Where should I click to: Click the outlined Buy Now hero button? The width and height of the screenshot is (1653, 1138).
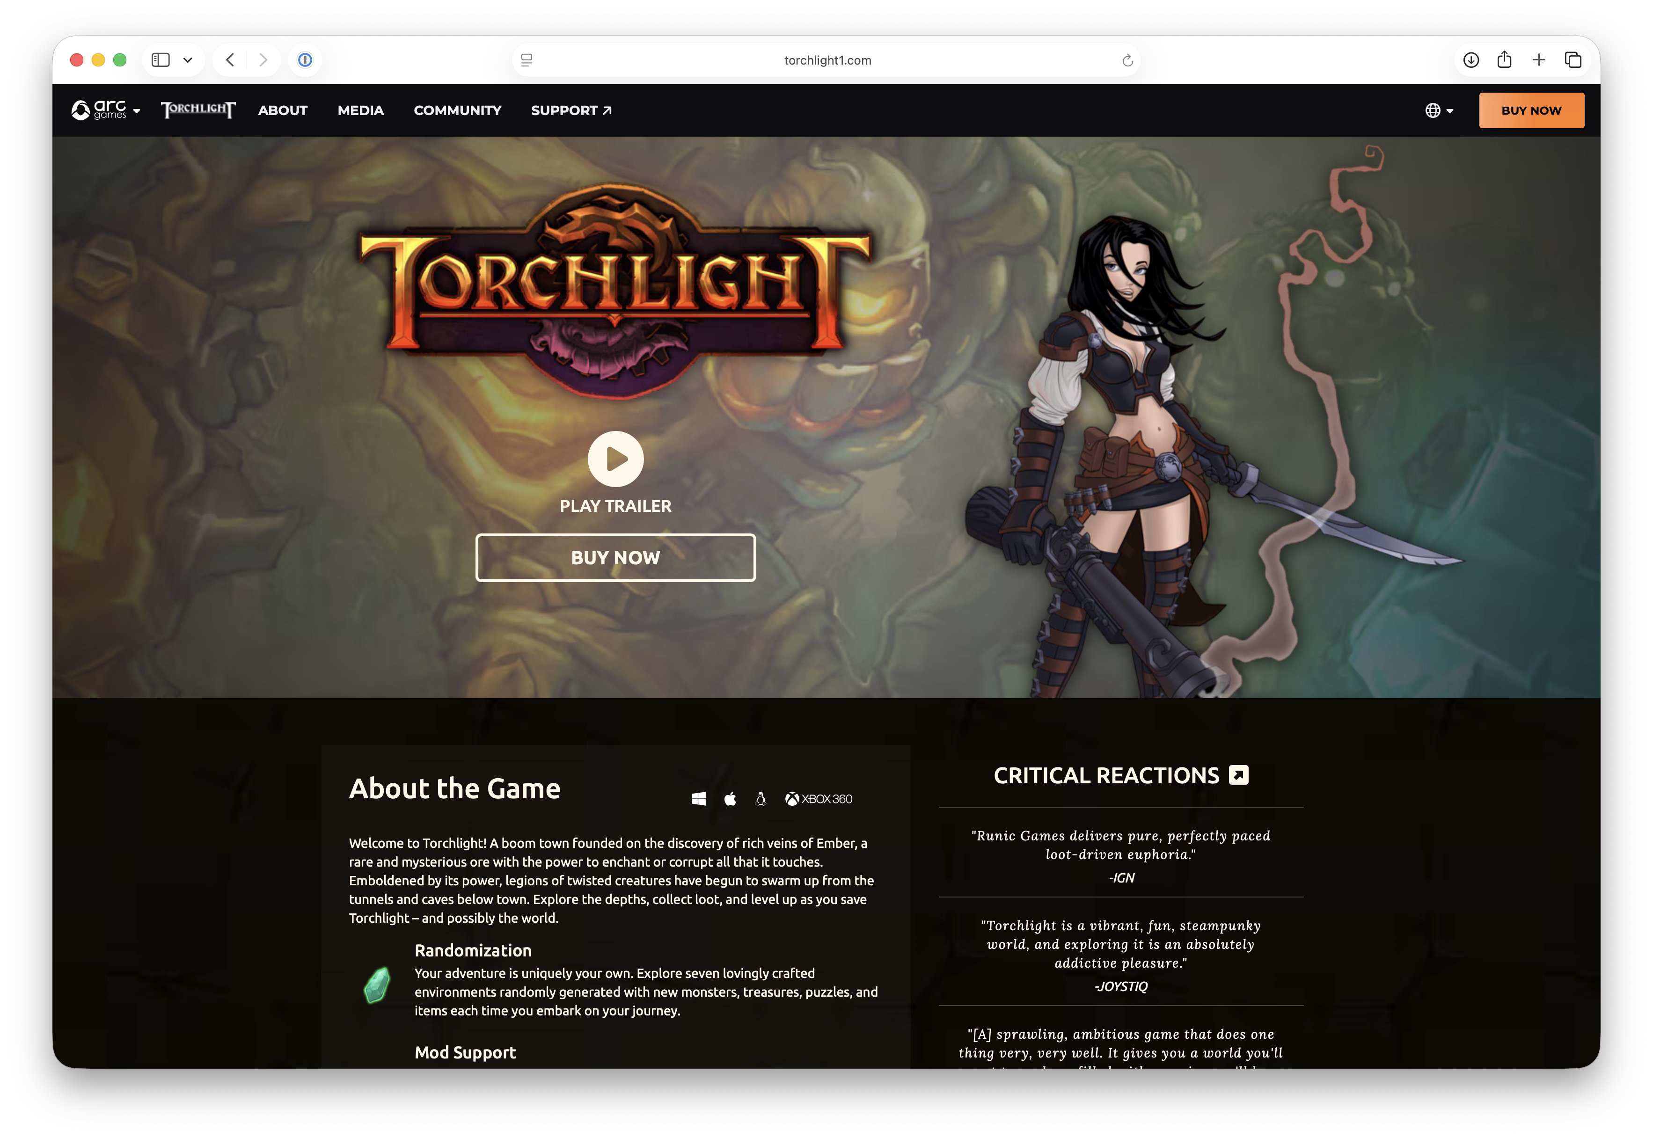[x=615, y=558]
